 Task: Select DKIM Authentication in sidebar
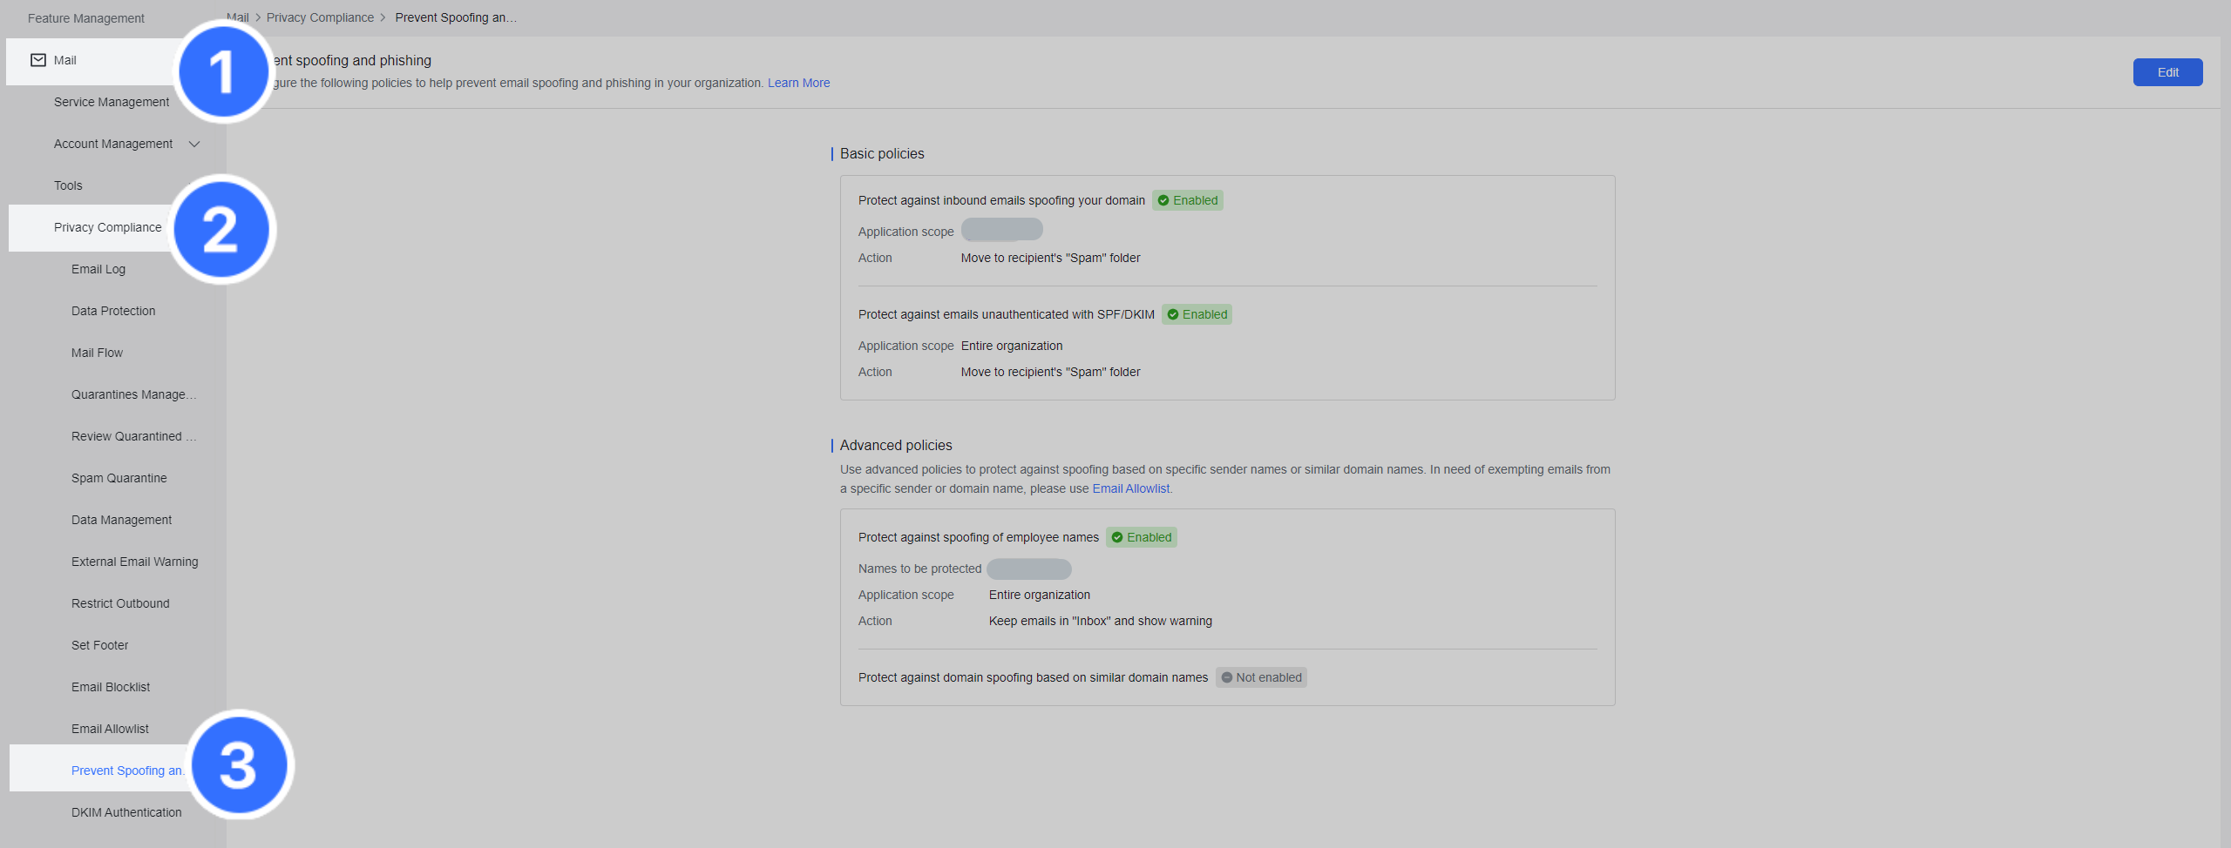click(126, 811)
